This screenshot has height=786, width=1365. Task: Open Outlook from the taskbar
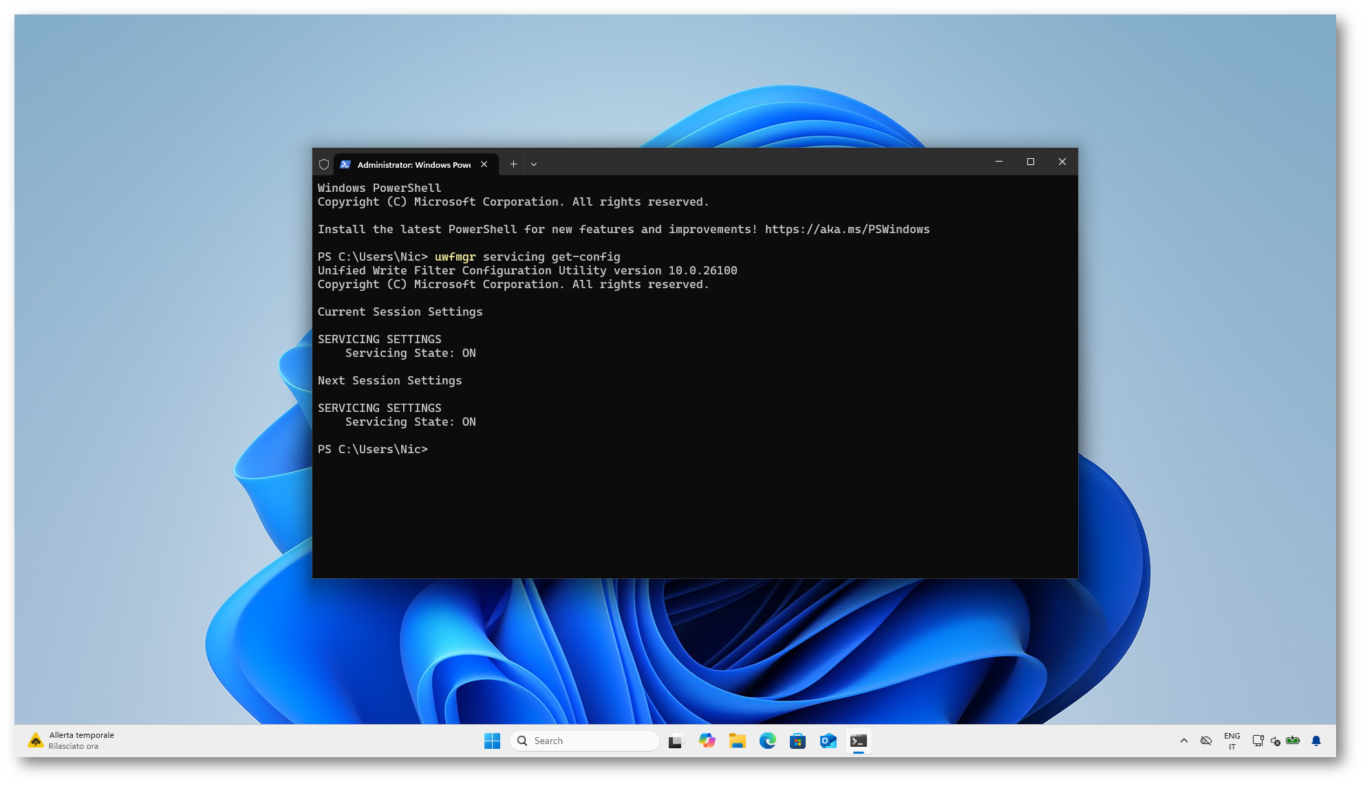(x=828, y=741)
